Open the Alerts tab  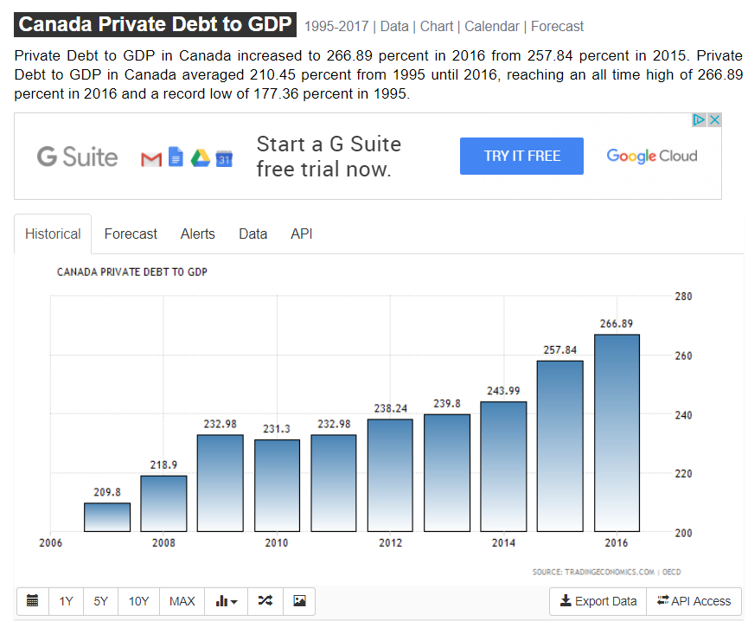[x=197, y=234]
